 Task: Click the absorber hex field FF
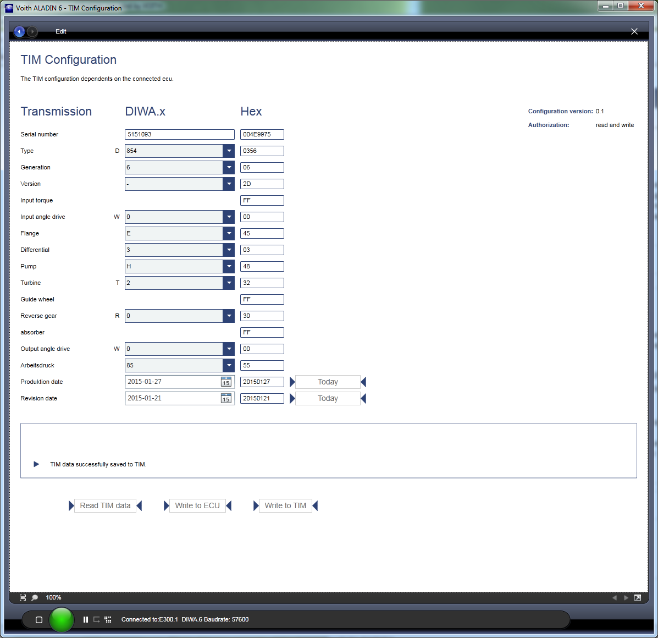pos(262,332)
